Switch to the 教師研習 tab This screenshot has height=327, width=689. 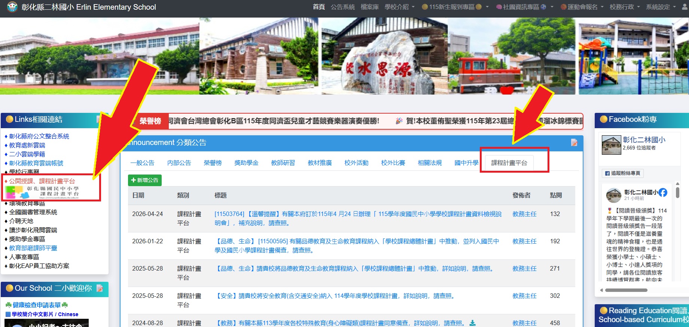coord(283,163)
